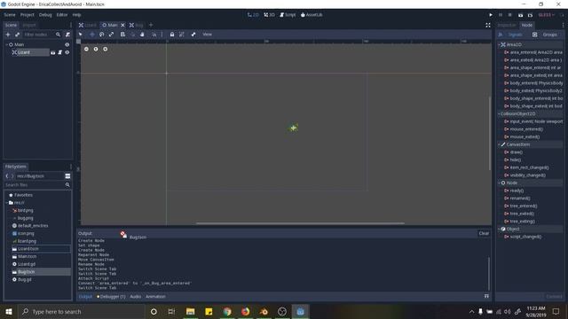Toggle visibility of Lizard node
Image resolution: width=568 pixels, height=319 pixels.
(67, 52)
